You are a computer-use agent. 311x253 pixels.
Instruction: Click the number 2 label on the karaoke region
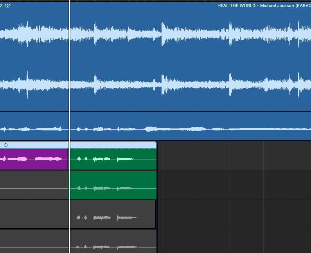(x=1, y=5)
